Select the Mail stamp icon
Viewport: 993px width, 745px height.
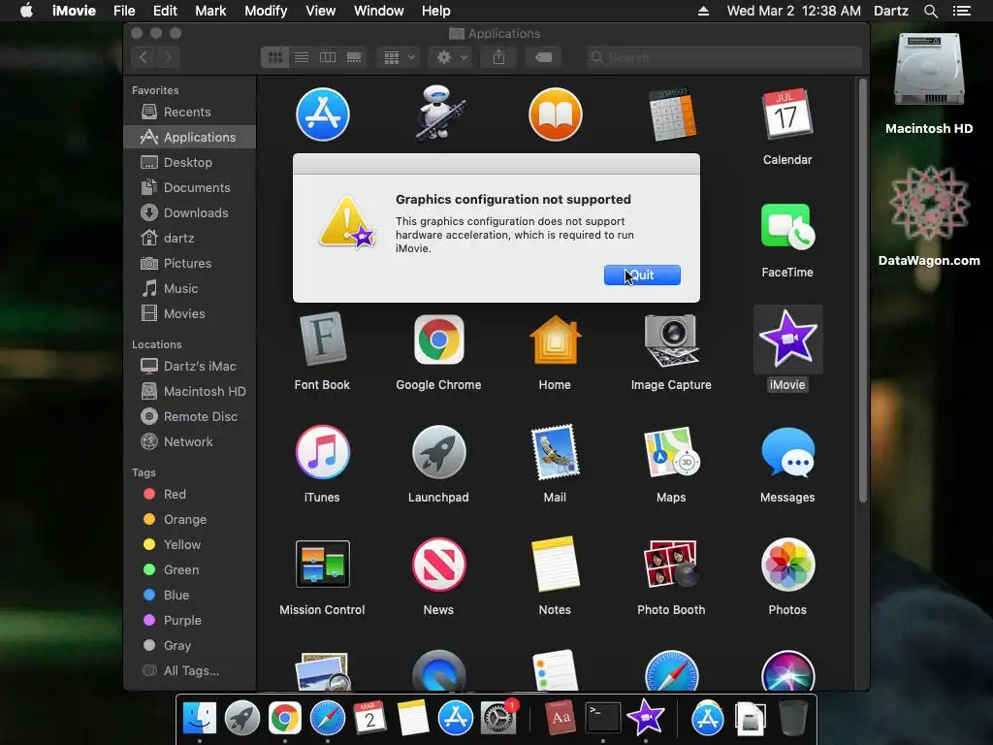click(x=556, y=452)
